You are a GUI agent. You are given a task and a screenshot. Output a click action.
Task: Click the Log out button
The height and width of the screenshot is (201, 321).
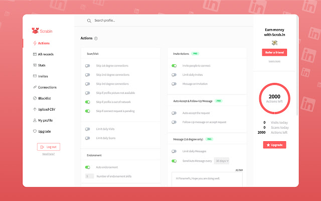[x=49, y=147]
